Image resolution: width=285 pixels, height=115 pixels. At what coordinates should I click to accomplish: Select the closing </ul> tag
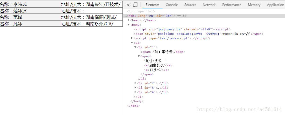click(138, 97)
